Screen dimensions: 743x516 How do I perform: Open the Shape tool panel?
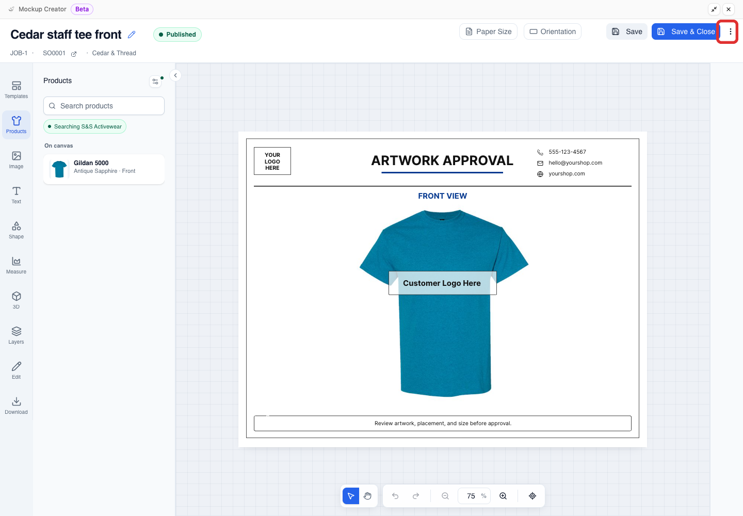[x=17, y=230]
